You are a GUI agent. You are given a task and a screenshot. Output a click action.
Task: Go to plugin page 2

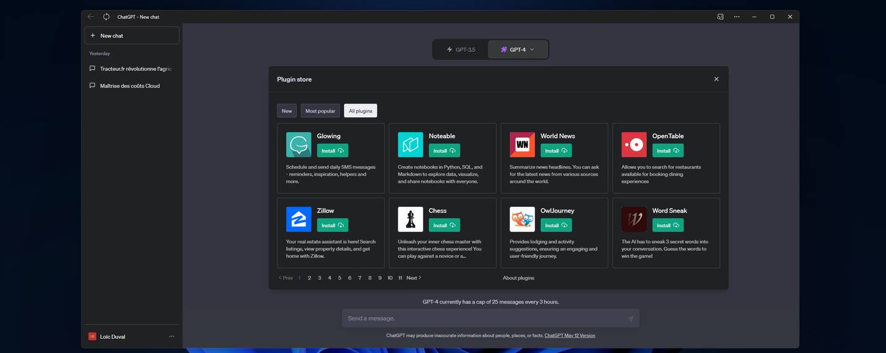pos(310,278)
